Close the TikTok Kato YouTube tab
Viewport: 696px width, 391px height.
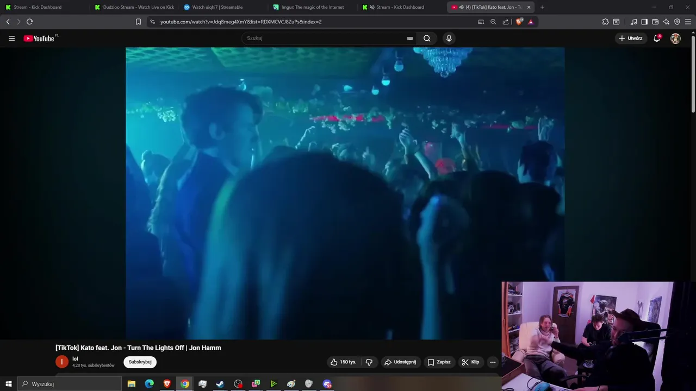pyautogui.click(x=529, y=7)
